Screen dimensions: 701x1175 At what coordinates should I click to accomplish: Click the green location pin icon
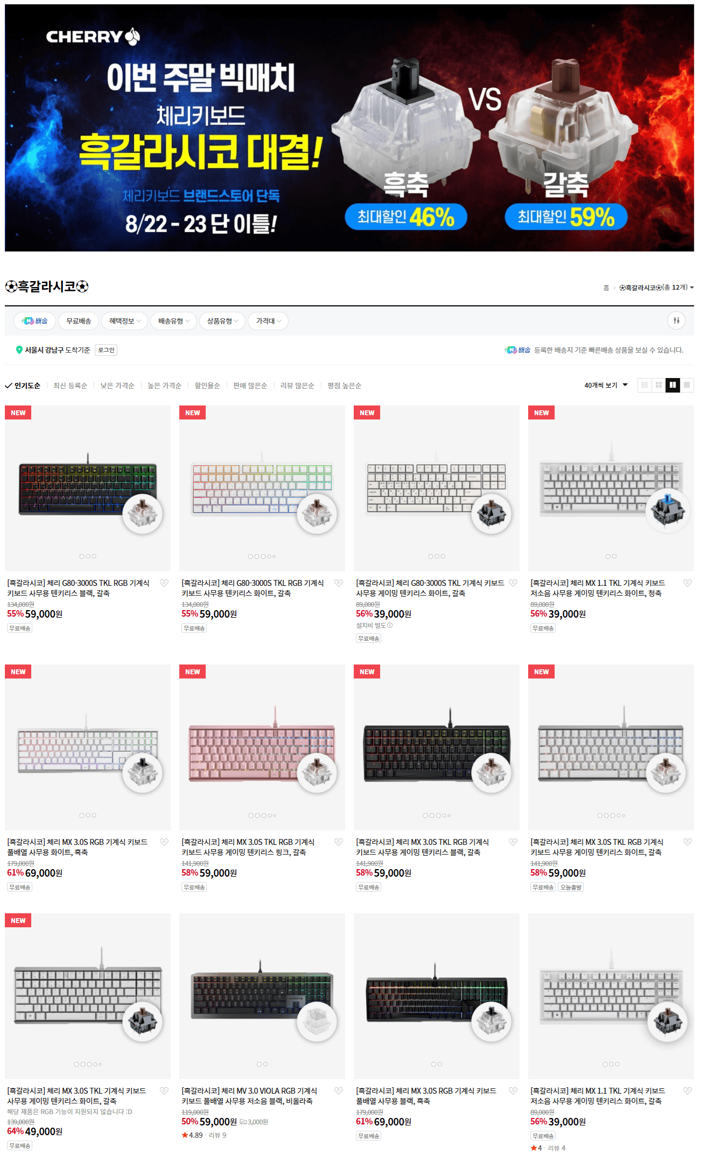(x=19, y=350)
